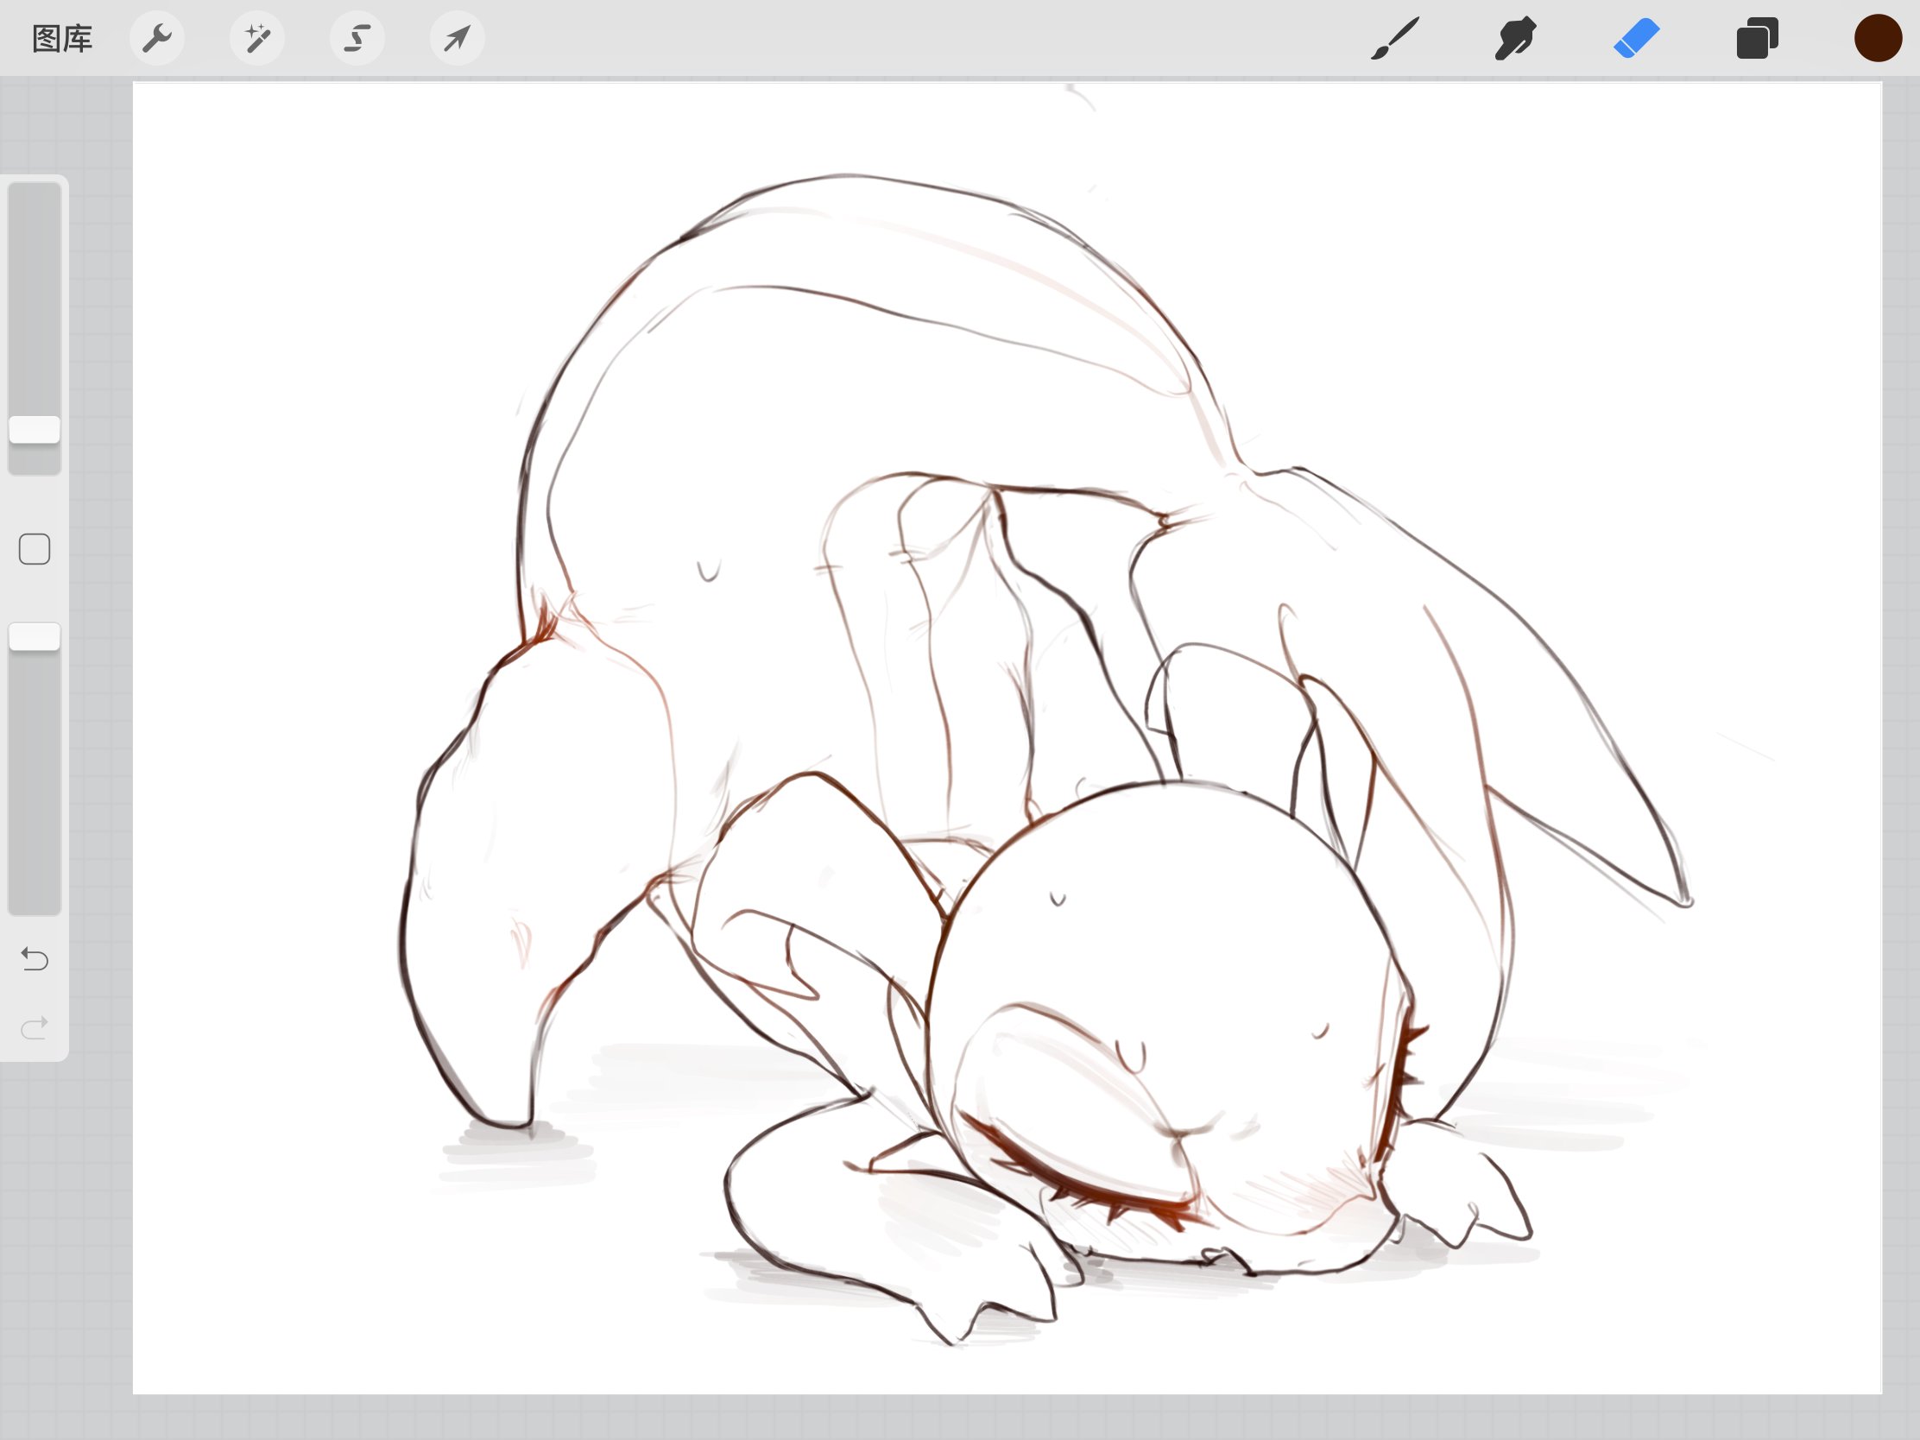Click the brush size slider handle
Screen dimensions: 1920x1440
click(35, 430)
